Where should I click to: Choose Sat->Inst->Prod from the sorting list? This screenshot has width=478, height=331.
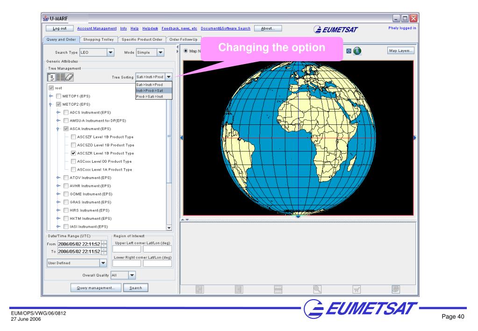coord(154,85)
